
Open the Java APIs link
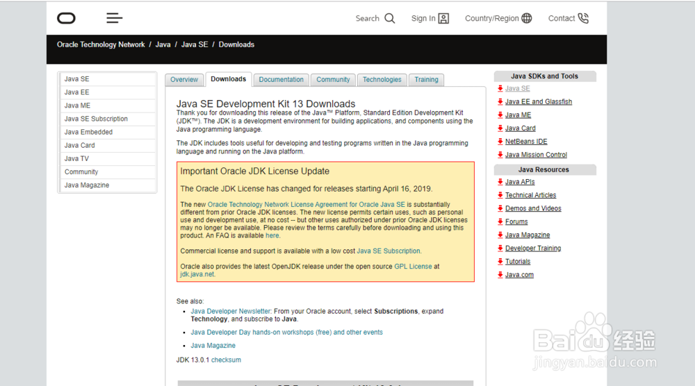(x=520, y=182)
